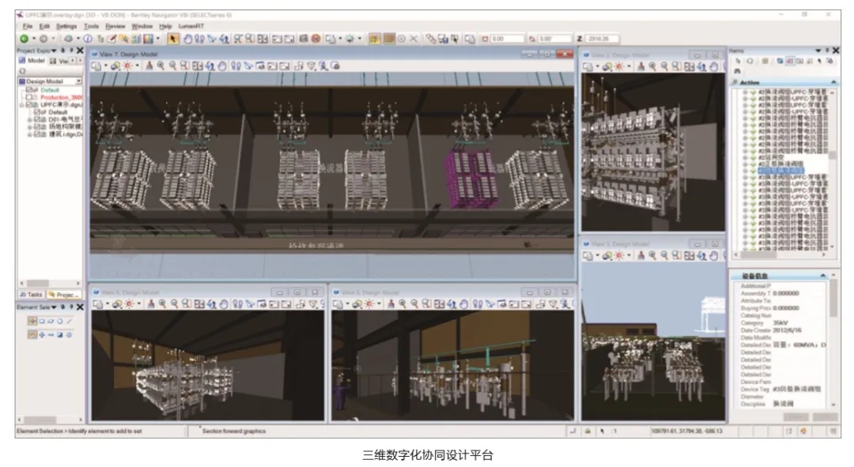Click the Walk footprints icon in View 7 toolbar
Image resolution: width=854 pixels, height=467 pixels.
click(236, 66)
